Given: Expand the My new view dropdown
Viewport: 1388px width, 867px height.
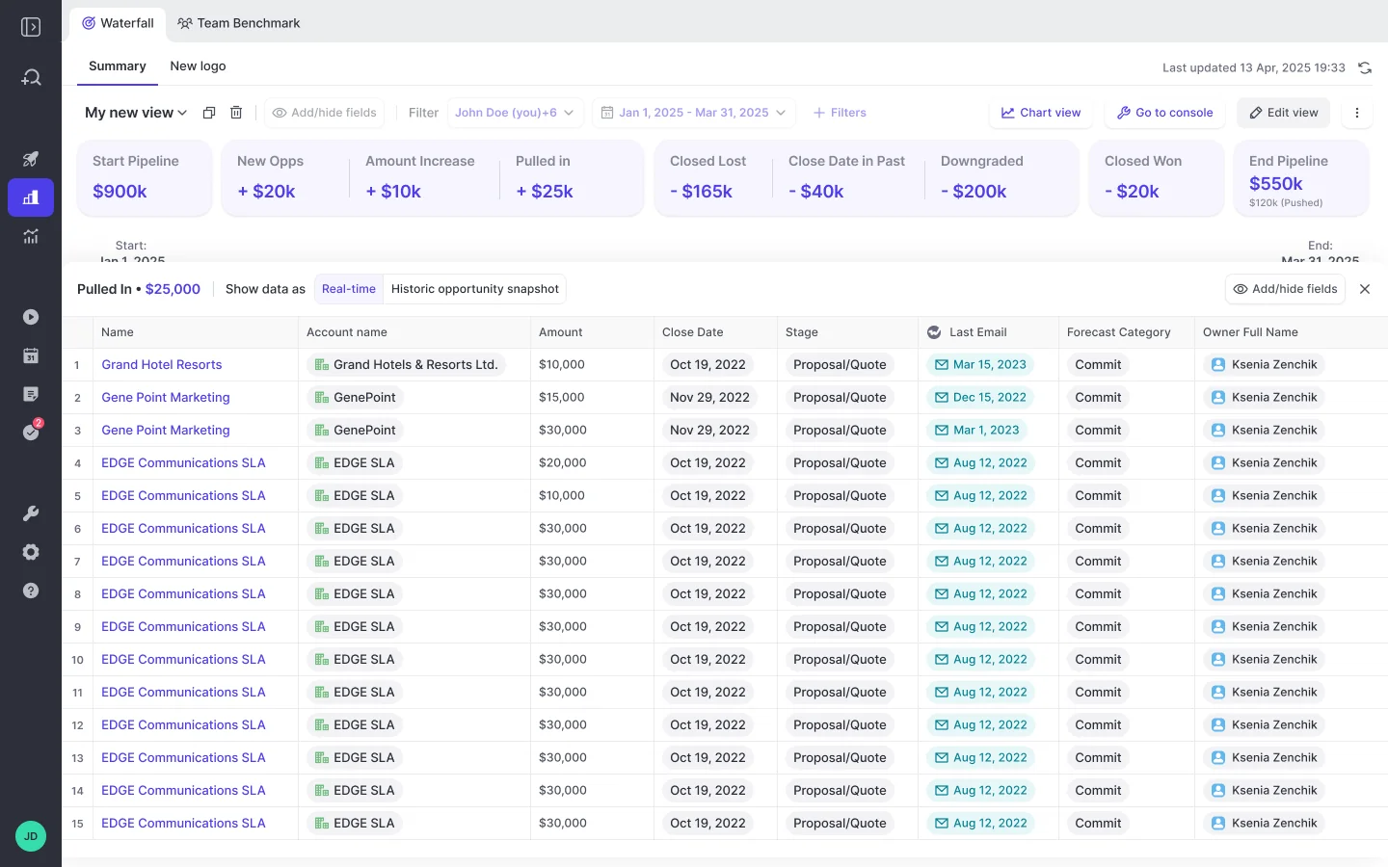Looking at the screenshot, I should [136, 113].
